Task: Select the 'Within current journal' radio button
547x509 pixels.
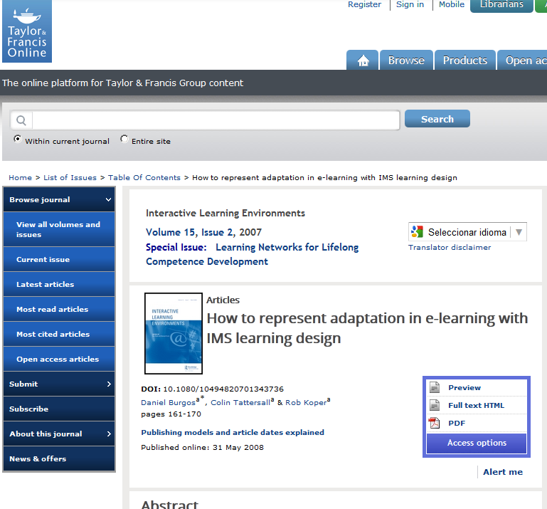Action: (x=18, y=140)
